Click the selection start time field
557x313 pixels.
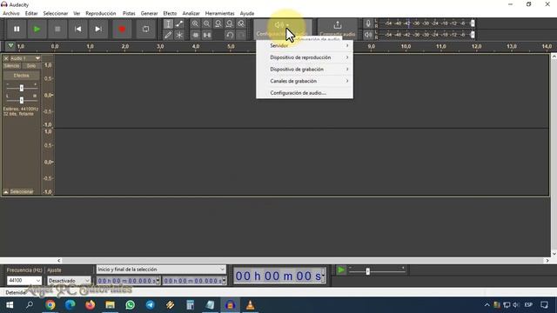click(x=128, y=281)
